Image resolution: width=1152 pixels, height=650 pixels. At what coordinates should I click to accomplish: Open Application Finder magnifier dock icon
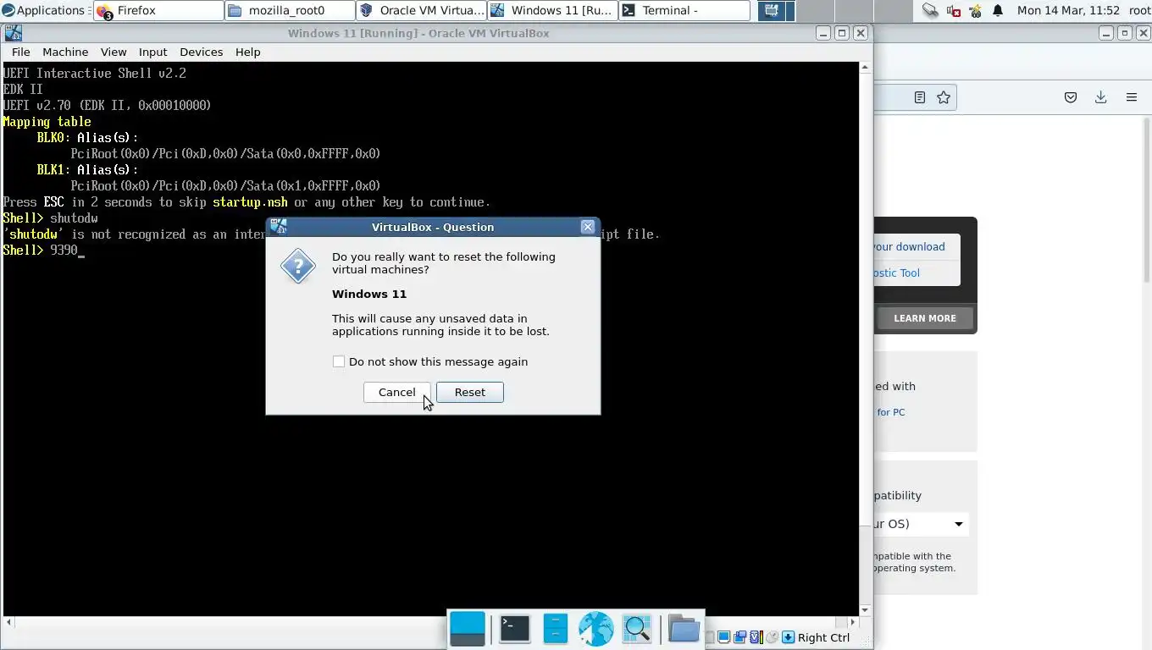pos(637,629)
